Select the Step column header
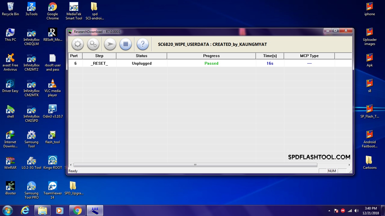 99,56
